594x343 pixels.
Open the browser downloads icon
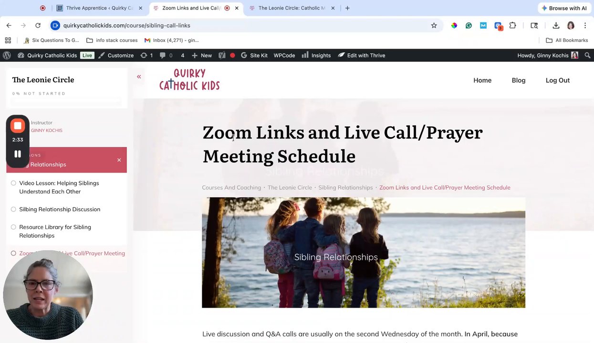[x=556, y=25]
